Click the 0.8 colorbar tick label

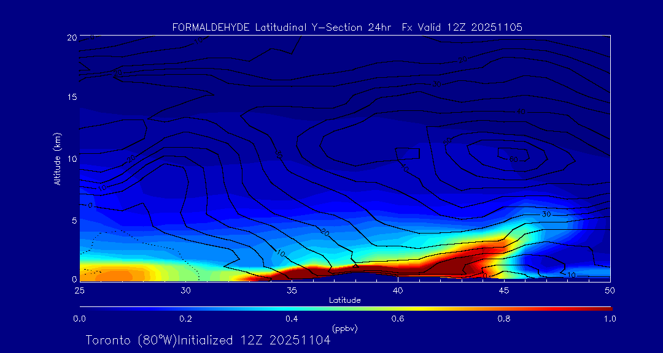coord(504,319)
